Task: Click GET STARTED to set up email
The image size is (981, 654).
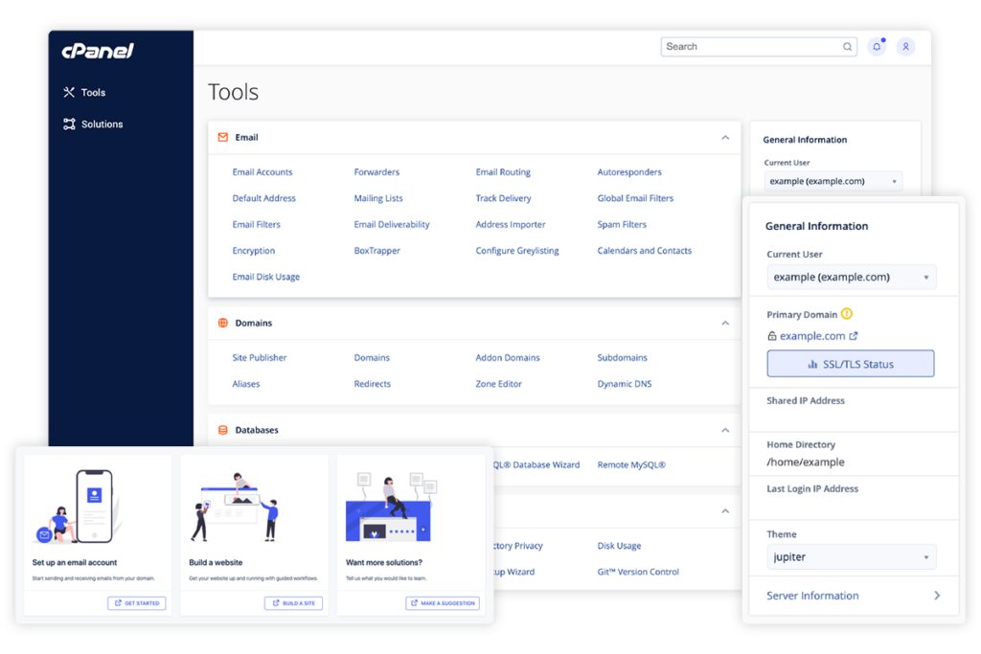Action: tap(136, 602)
